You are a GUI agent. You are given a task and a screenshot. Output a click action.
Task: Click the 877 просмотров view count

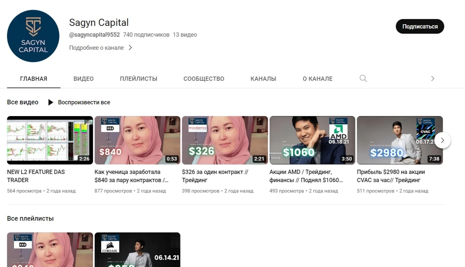click(x=113, y=191)
